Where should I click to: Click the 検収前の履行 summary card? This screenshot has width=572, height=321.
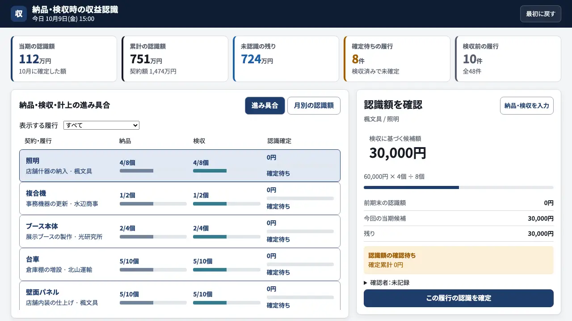pos(508,59)
